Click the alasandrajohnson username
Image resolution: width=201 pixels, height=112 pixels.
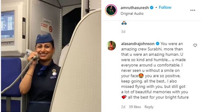click(138, 44)
